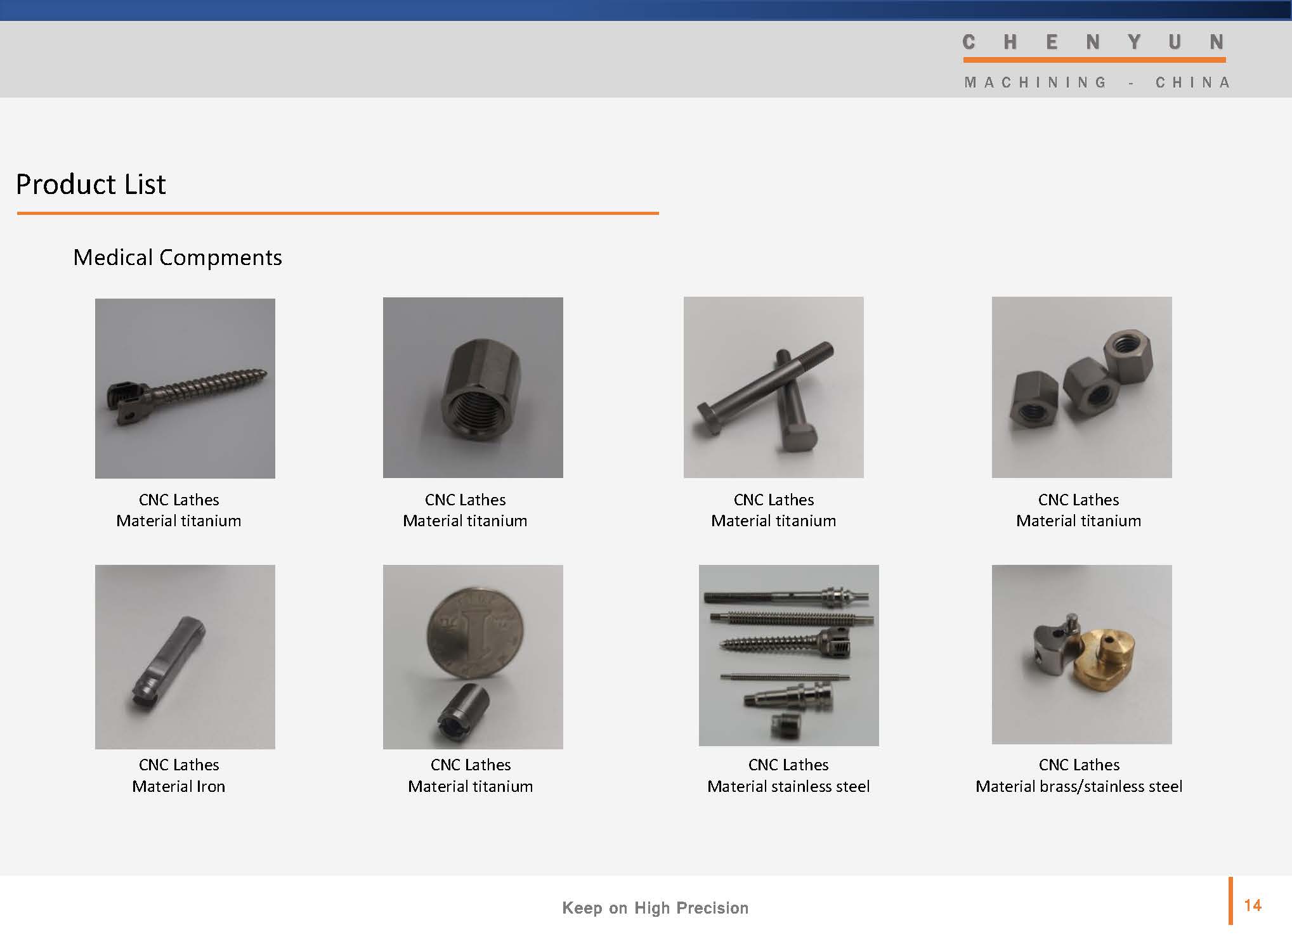
Task: Select 'Material titanium' under the two bolts
Action: [x=774, y=521]
